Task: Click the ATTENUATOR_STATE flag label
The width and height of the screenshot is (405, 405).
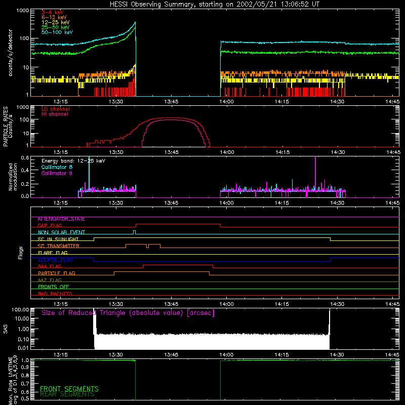Action: coord(61,219)
